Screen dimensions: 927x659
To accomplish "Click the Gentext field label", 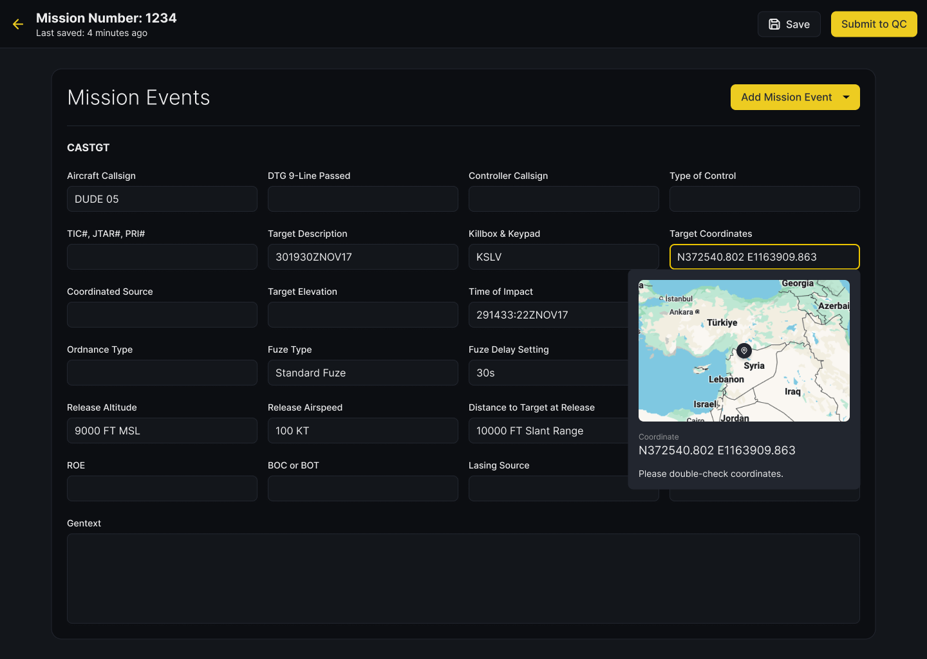I will point(84,523).
